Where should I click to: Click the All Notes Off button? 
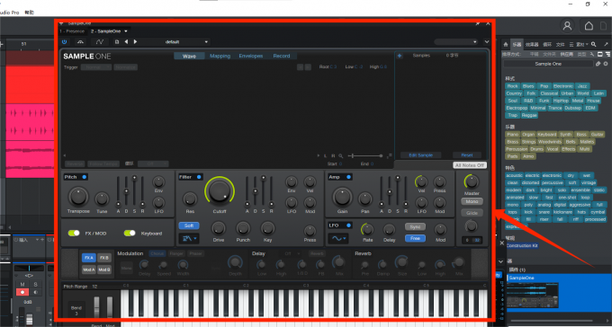click(x=470, y=165)
